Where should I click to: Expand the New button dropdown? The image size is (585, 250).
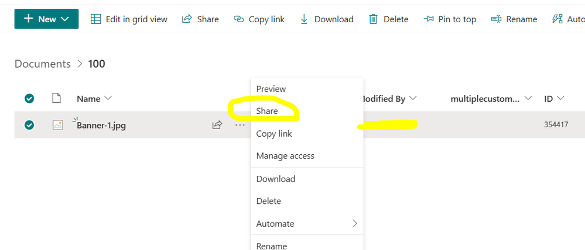(x=64, y=19)
